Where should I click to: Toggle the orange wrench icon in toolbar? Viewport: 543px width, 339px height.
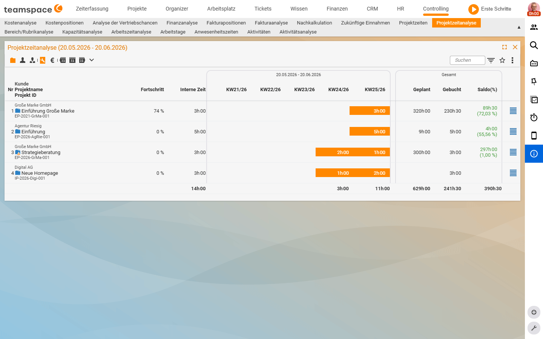pyautogui.click(x=43, y=60)
